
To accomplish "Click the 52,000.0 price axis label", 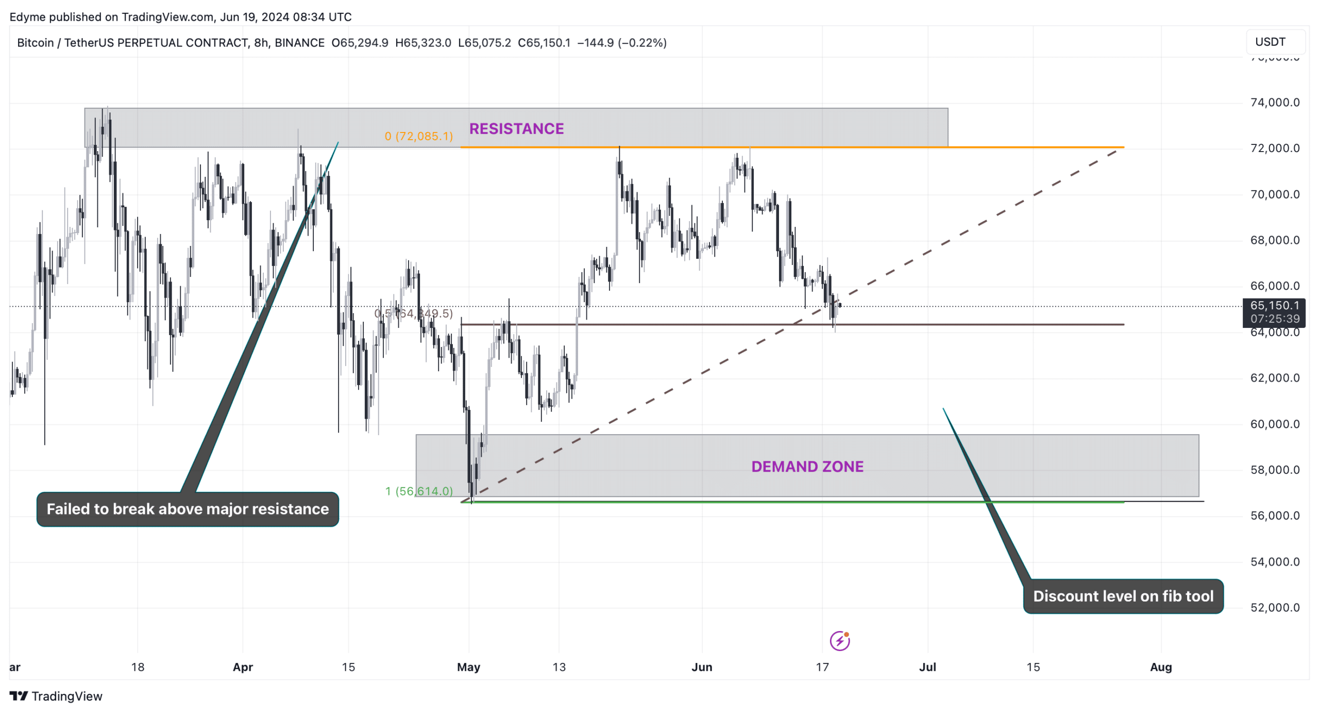I will 1275,607.
